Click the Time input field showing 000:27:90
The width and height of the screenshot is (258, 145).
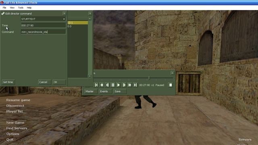click(44, 25)
